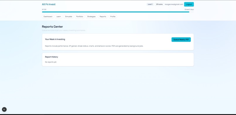Click the Logout button
This screenshot has height=115, width=236.
click(x=189, y=4)
